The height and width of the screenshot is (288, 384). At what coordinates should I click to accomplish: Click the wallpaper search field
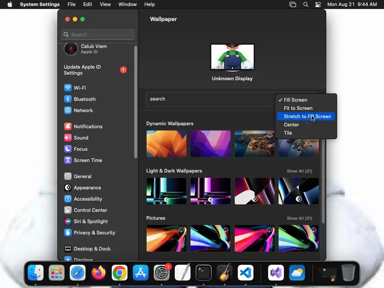coord(211,99)
